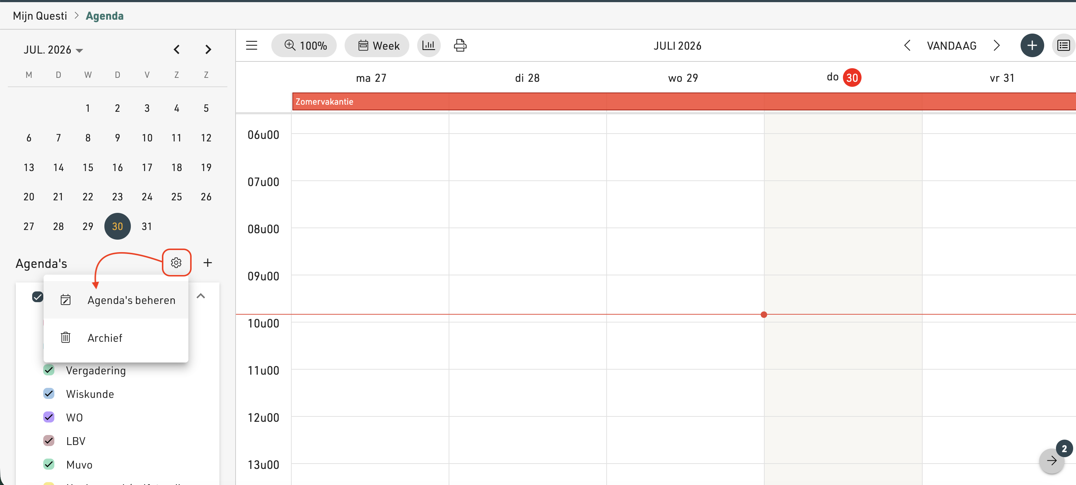
Task: Go to the next month in the mini calendar
Action: [x=208, y=50]
